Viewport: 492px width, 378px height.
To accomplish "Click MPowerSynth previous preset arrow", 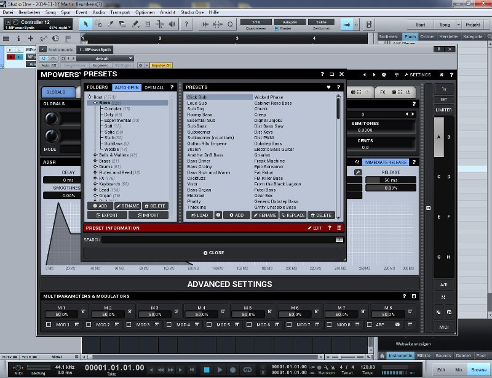I will coord(364,74).
